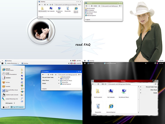Open Internet Explorer in red-titled Desktop window

111,107
